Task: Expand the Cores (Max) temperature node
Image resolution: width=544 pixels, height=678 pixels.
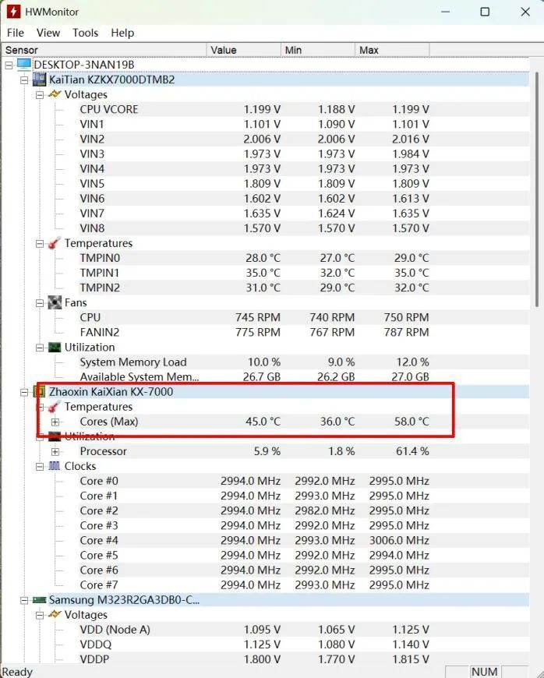Action: coord(55,422)
